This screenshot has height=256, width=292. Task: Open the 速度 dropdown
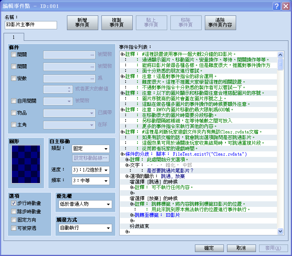[90, 170]
